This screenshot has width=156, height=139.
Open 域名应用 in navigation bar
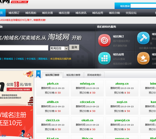coord(98,13)
